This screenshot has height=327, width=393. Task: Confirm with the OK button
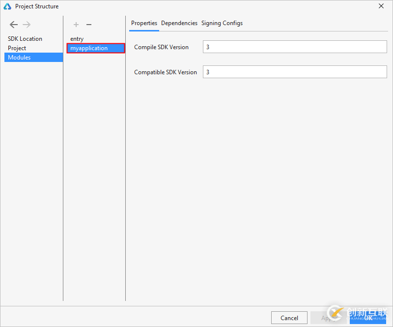tap(368, 318)
